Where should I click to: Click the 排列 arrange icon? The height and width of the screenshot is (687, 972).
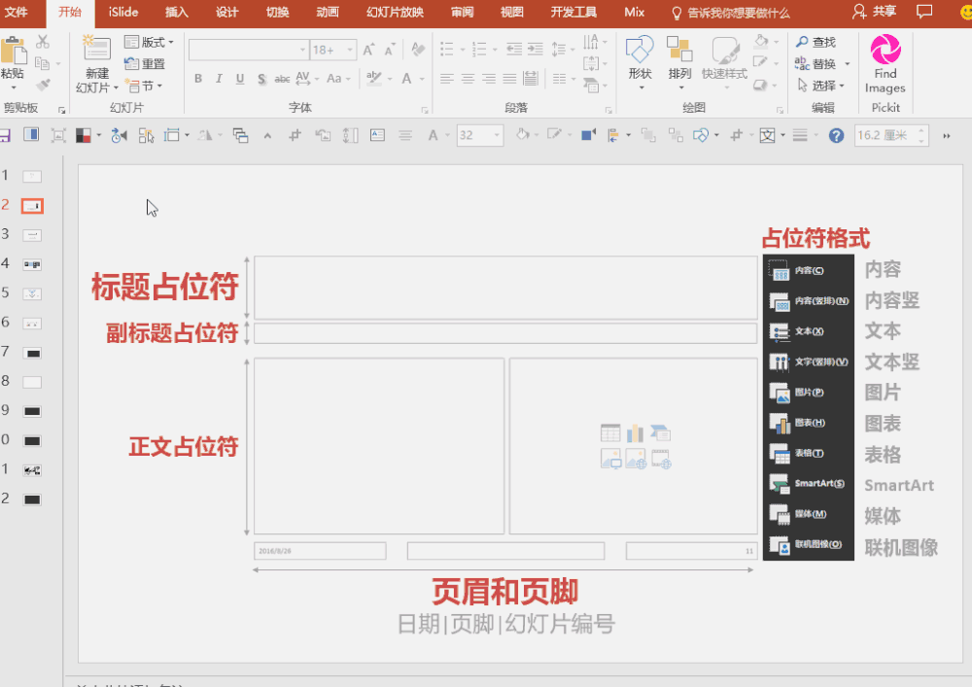coord(679,51)
